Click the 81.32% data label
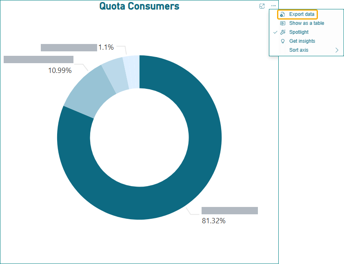 point(214,221)
